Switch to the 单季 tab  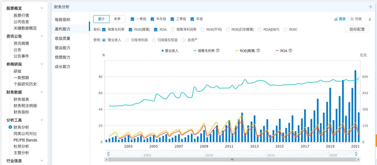(x=117, y=19)
